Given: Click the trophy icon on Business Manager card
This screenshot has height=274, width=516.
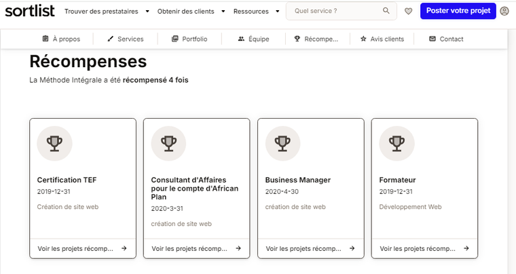Looking at the screenshot, I should (x=282, y=143).
